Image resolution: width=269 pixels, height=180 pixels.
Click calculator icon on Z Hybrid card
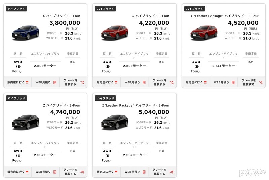tap(55, 172)
